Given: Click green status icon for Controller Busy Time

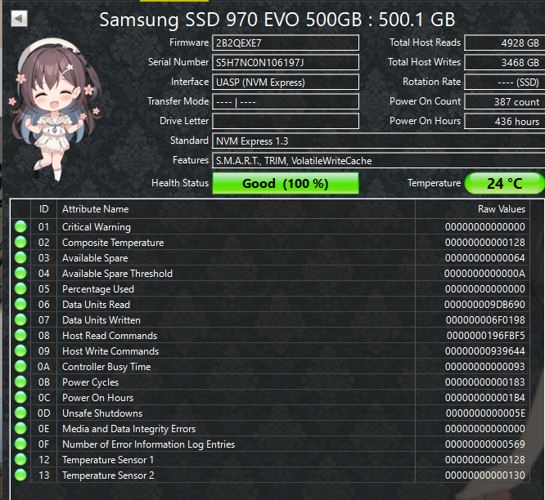Looking at the screenshot, I should click(20, 366).
